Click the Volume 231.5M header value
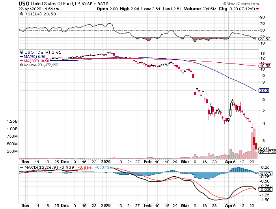This screenshot has width=276, height=209. (200, 9)
